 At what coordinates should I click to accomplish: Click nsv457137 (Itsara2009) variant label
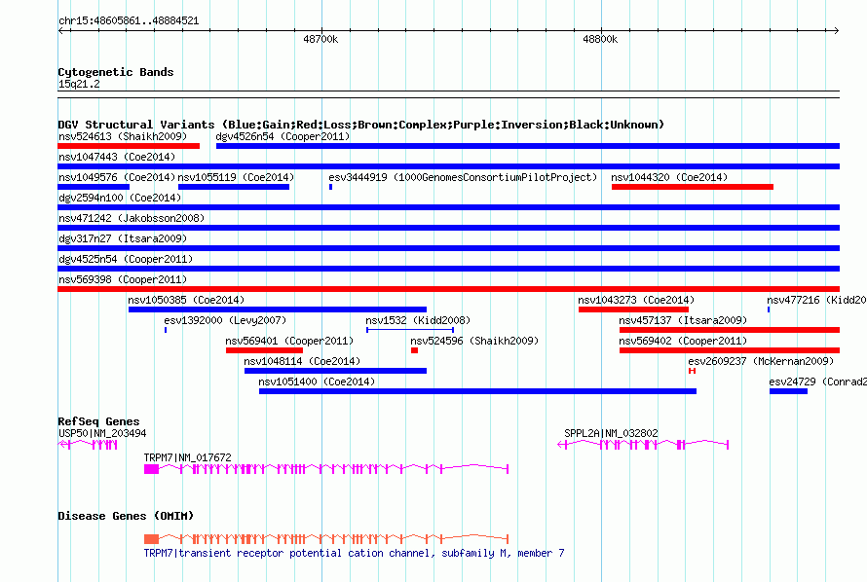[683, 320]
